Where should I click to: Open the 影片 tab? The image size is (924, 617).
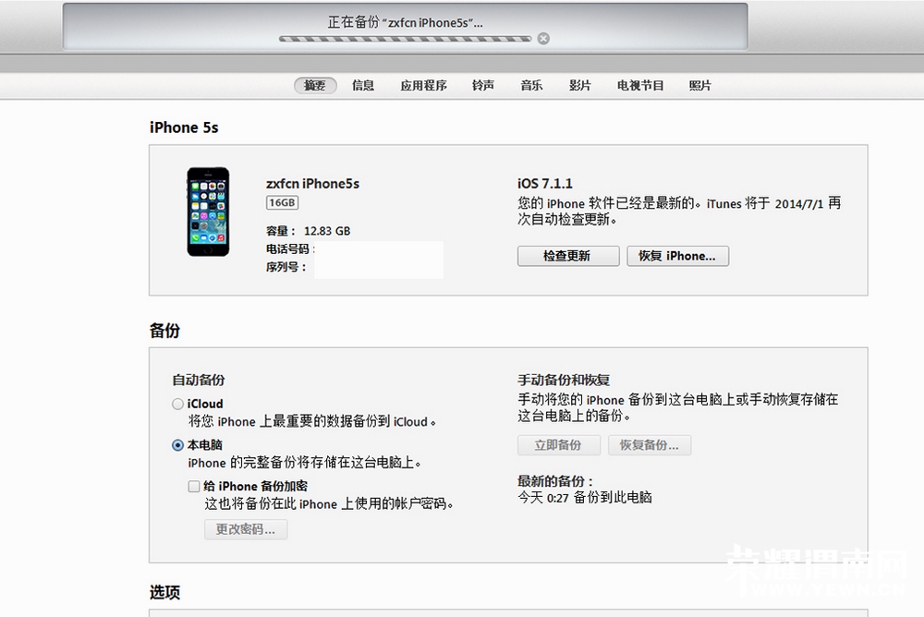[x=579, y=85]
